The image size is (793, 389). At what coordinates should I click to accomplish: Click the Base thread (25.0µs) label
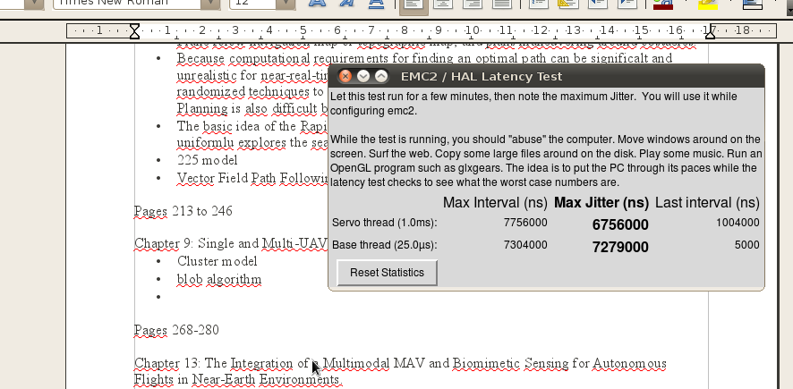pyautogui.click(x=384, y=245)
